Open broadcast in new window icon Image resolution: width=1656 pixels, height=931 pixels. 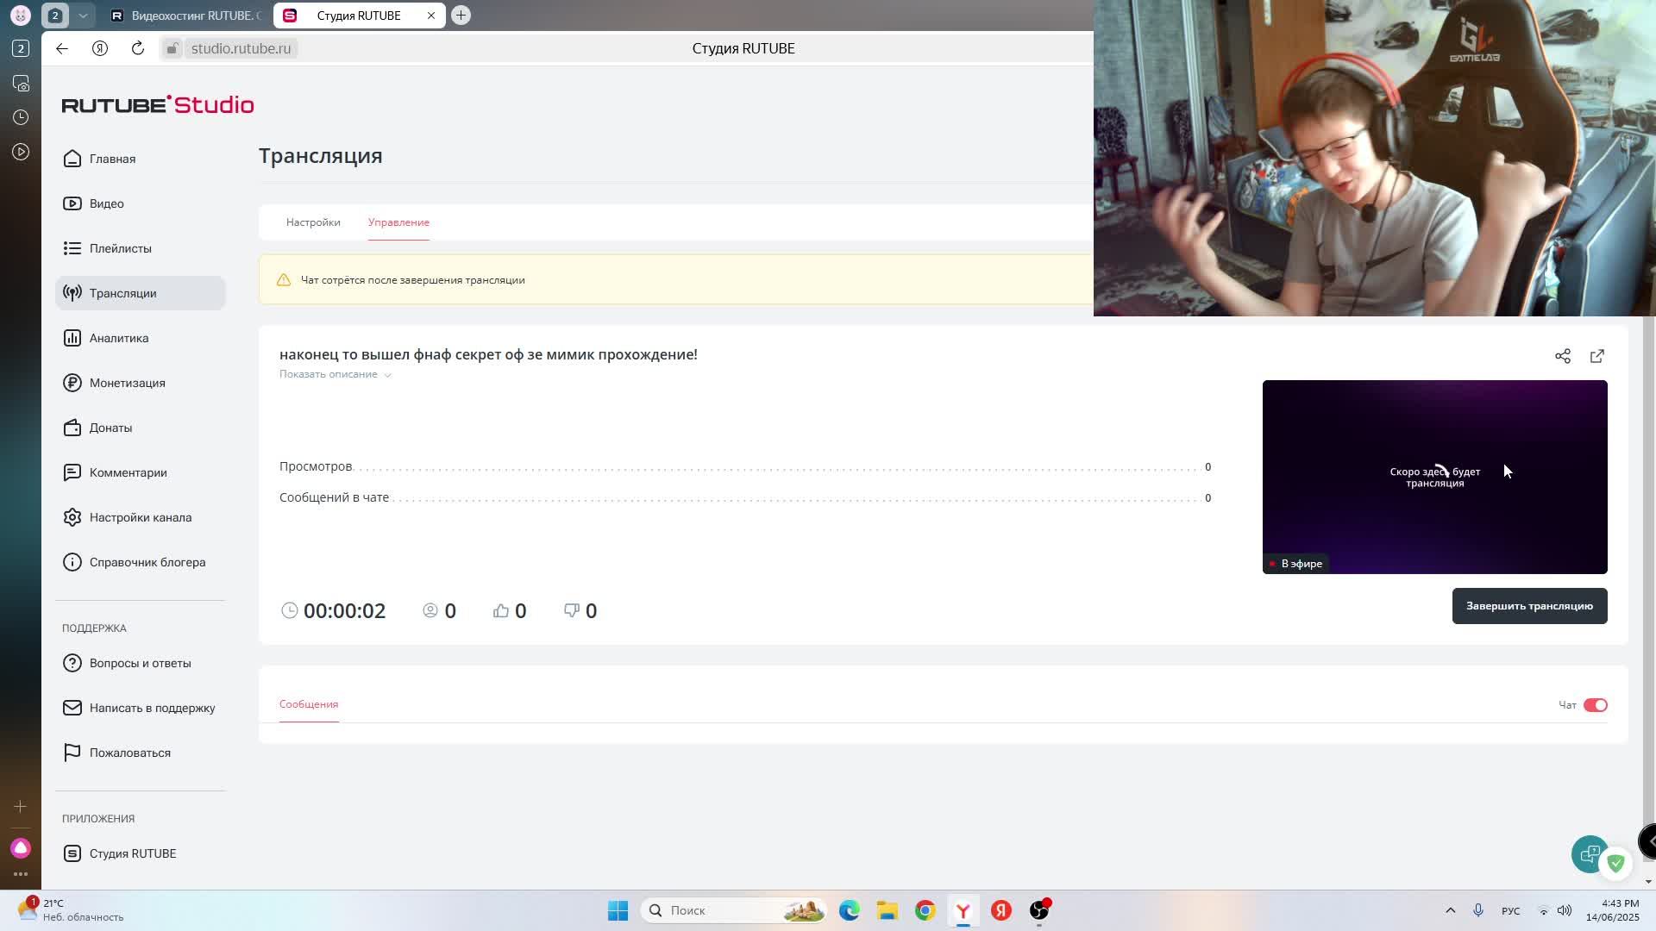(x=1597, y=356)
